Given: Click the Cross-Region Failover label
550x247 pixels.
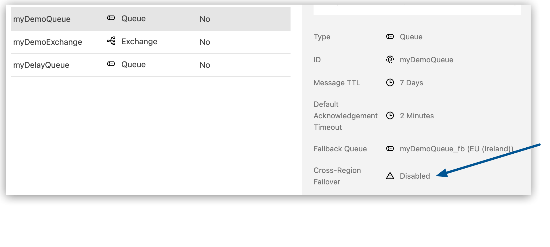Looking at the screenshot, I should (337, 176).
